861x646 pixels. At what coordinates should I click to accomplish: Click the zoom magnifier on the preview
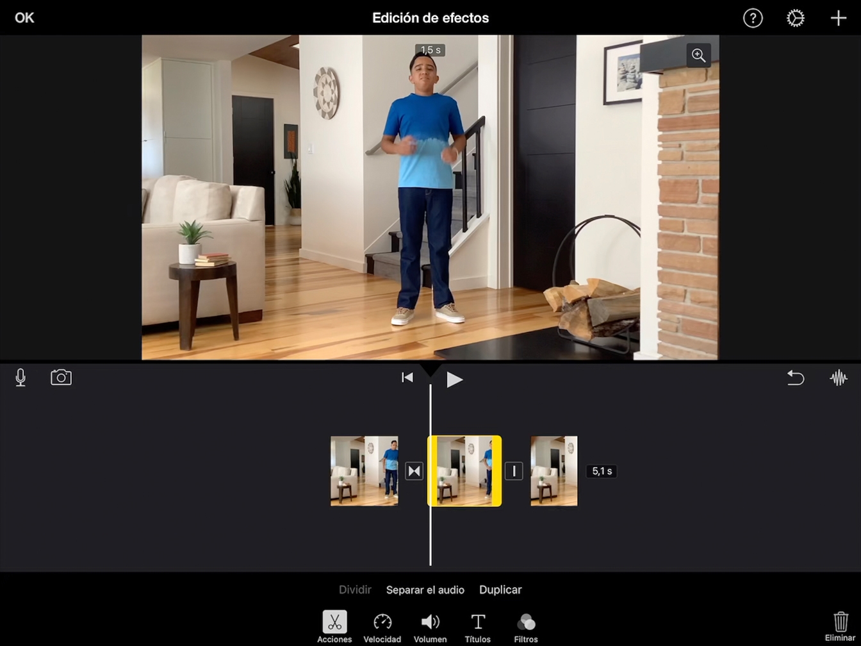coord(698,56)
